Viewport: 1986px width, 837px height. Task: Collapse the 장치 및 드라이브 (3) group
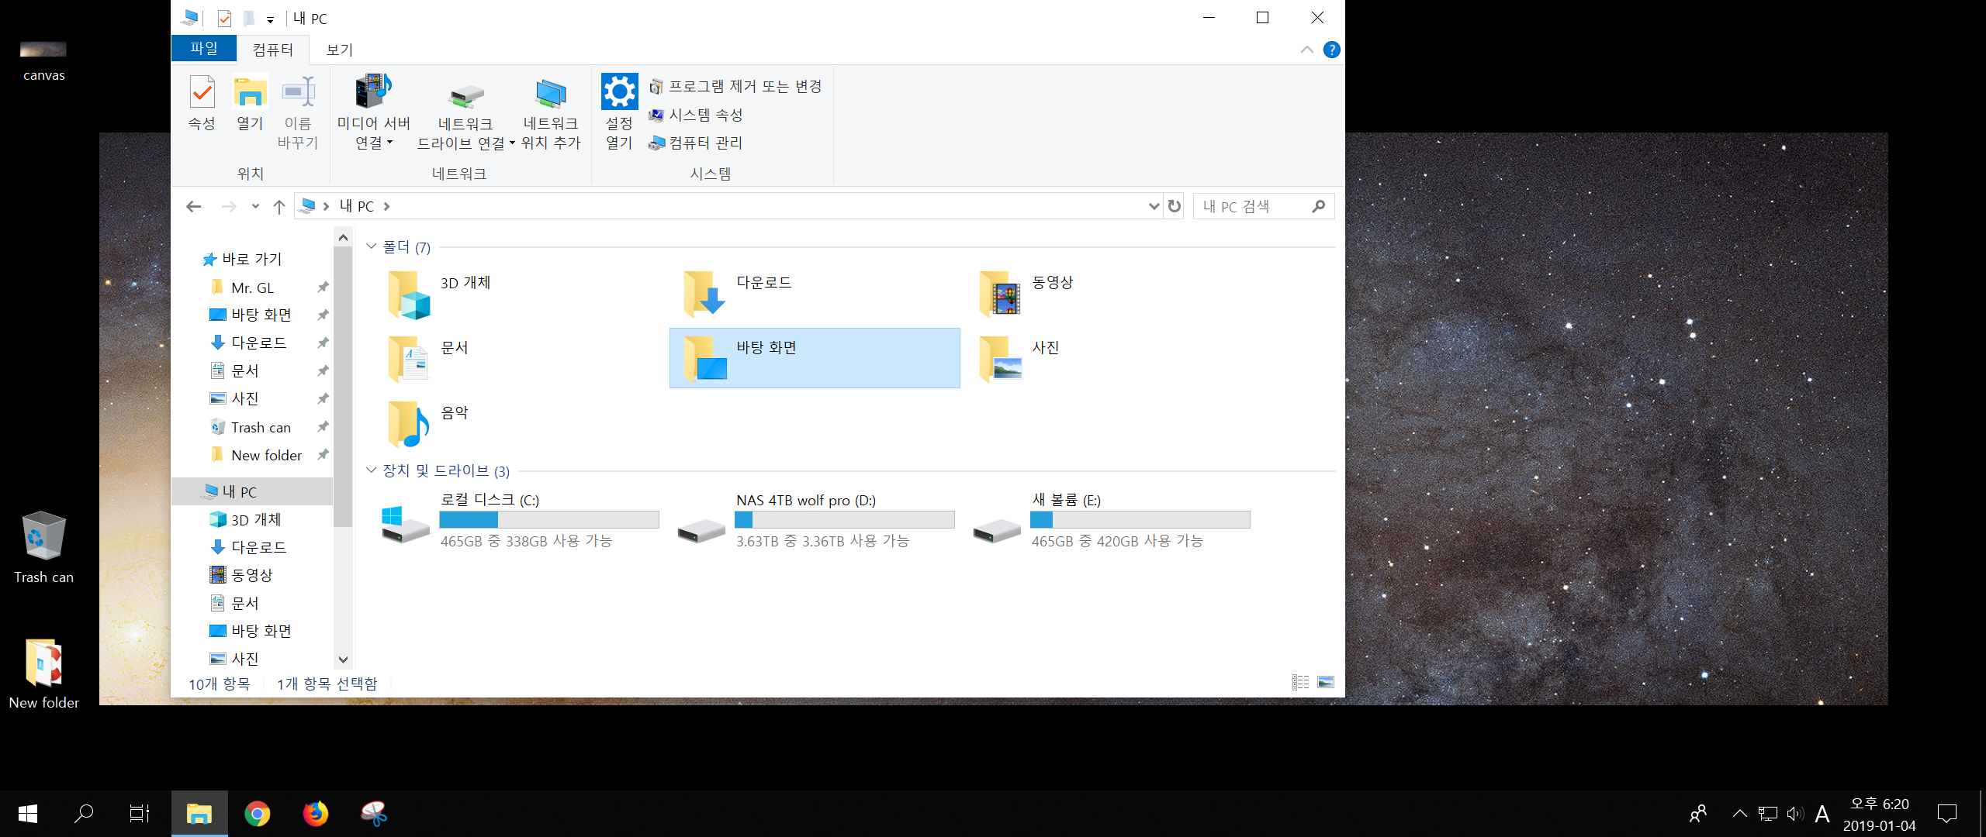(372, 470)
